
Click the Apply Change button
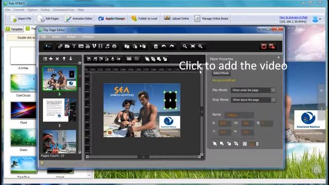click(x=112, y=18)
